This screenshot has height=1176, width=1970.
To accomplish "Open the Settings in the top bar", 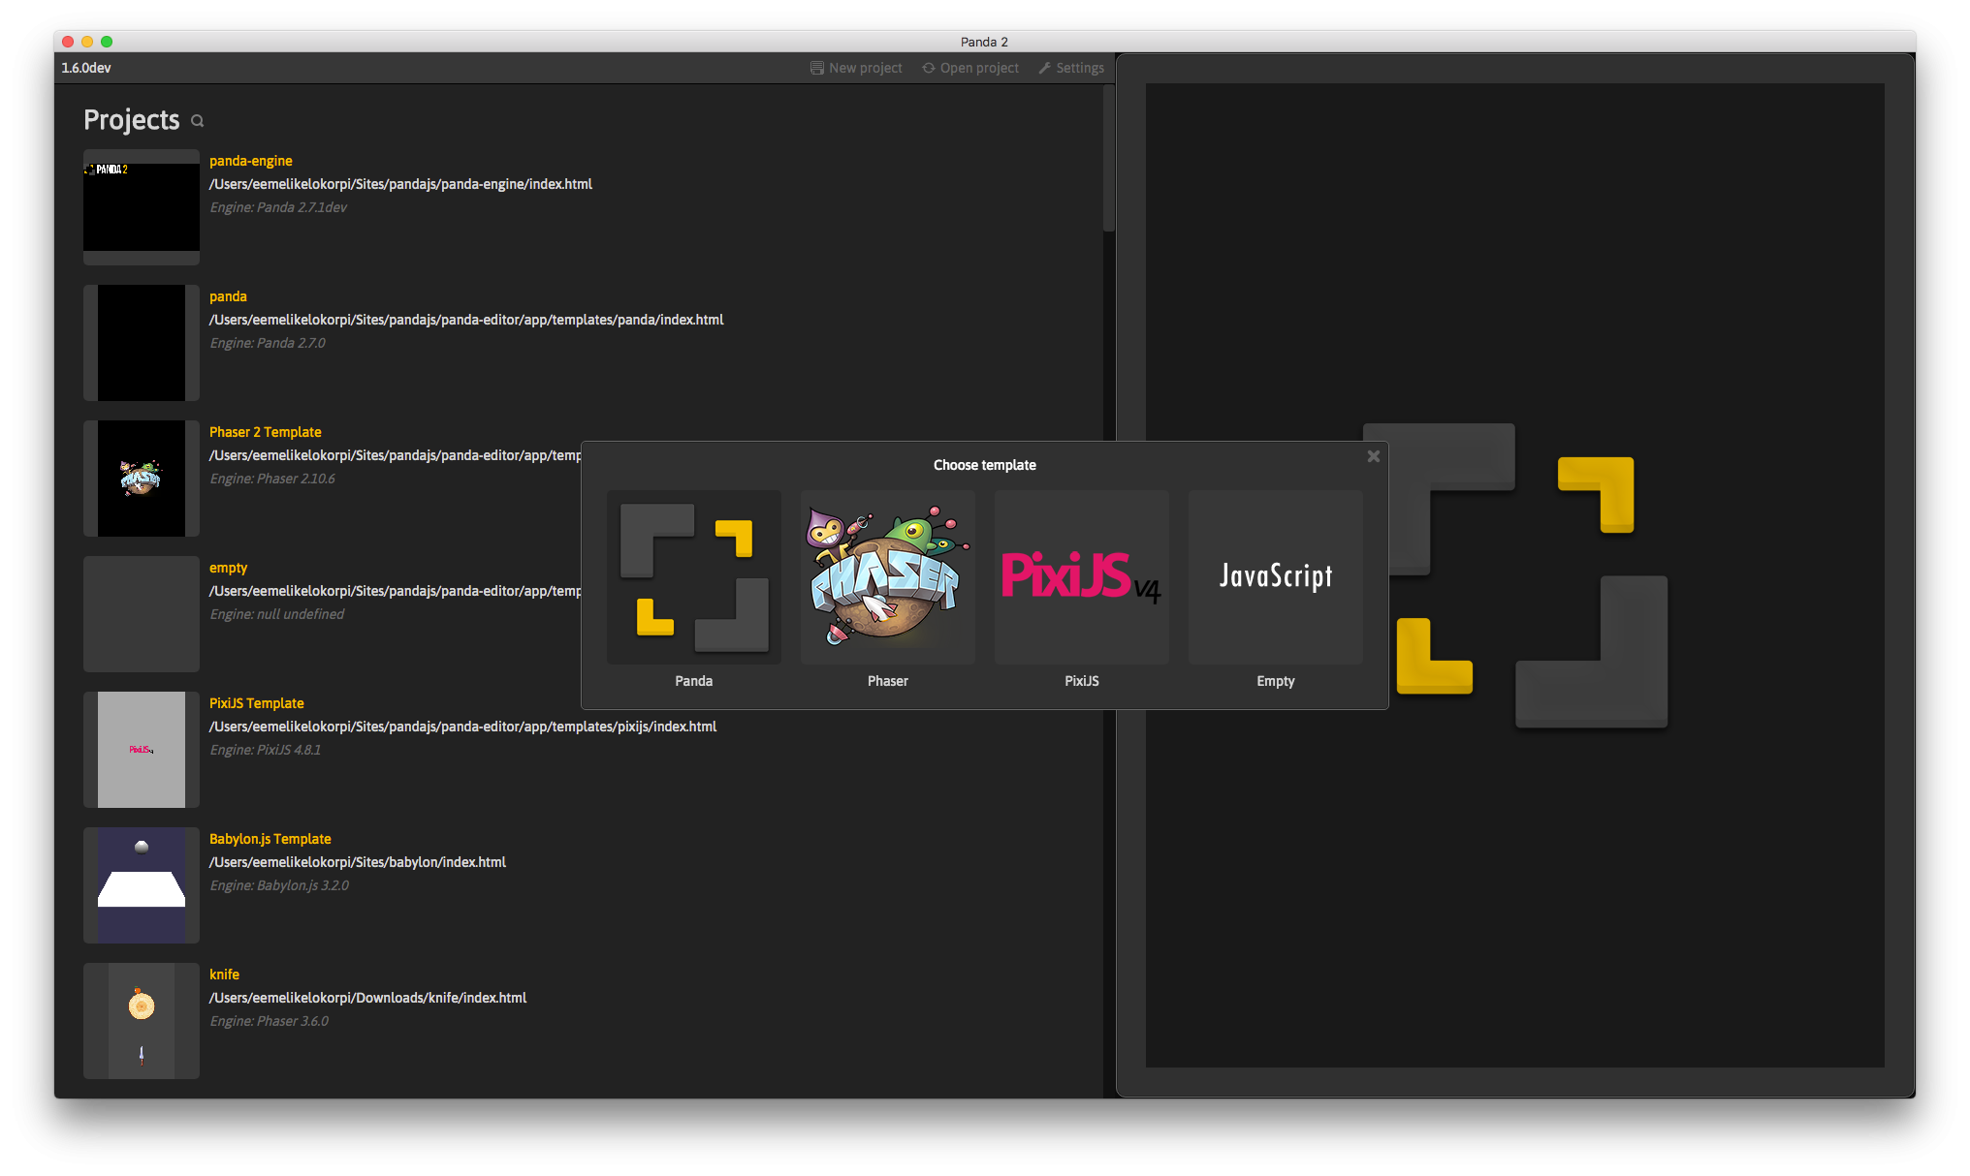I will click(x=1071, y=68).
